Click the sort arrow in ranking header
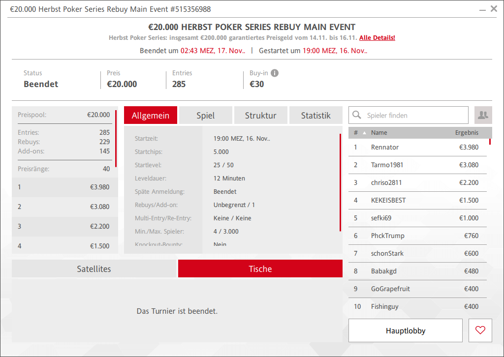The height and width of the screenshot is (357, 504). coord(364,133)
